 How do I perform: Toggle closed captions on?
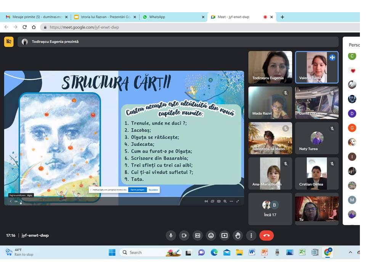[x=197, y=236]
